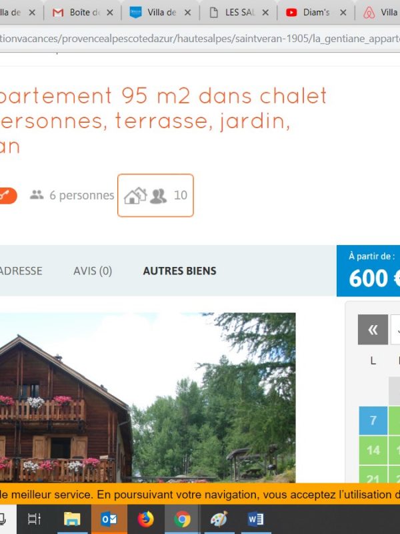Open Word from the taskbar
400x534 pixels.
[255, 519]
